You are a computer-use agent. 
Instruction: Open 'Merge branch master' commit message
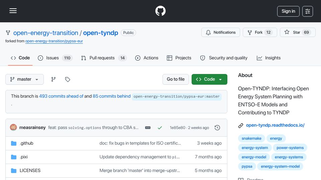pos(140,170)
